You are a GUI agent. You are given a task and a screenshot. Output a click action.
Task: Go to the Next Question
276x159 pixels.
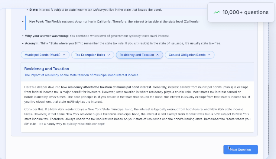(240, 149)
